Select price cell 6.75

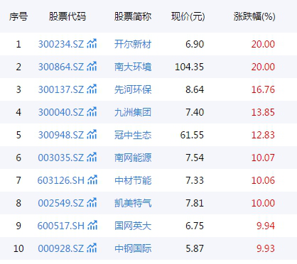195,226
